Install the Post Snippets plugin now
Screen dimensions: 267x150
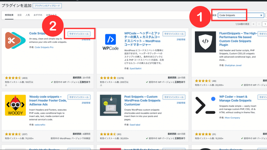[x=174, y=97]
